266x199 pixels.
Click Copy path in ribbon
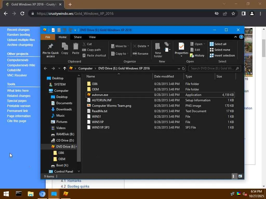[x=92, y=50]
